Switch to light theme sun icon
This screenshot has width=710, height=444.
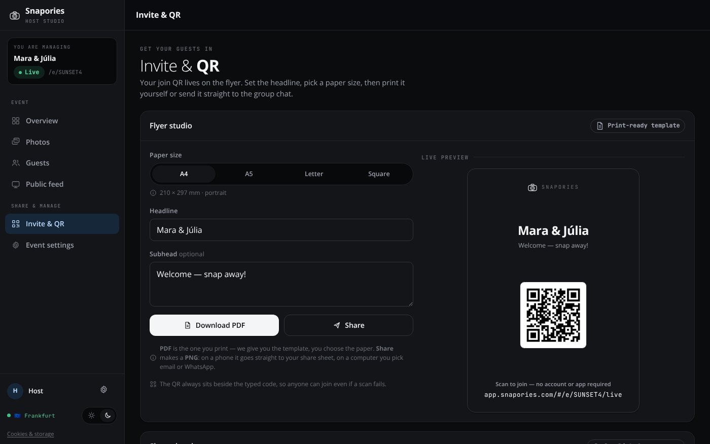[91, 415]
